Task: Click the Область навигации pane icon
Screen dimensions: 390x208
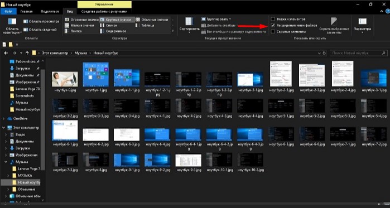Action: [12, 21]
